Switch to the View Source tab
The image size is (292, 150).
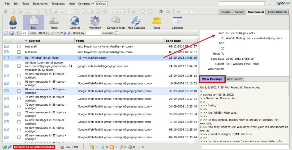point(235,79)
